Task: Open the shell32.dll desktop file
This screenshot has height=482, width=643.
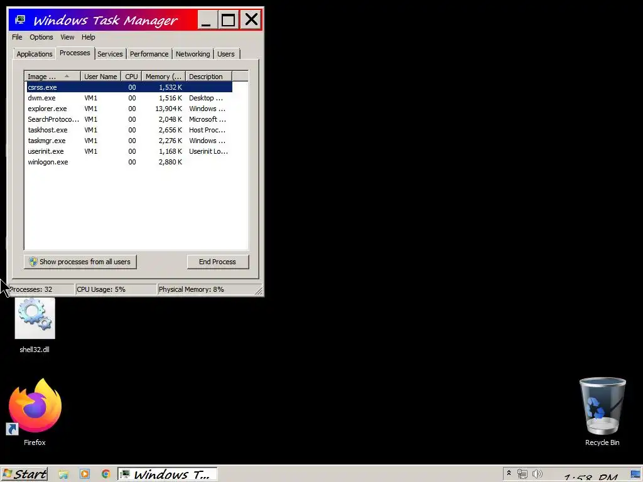Action: (35, 325)
